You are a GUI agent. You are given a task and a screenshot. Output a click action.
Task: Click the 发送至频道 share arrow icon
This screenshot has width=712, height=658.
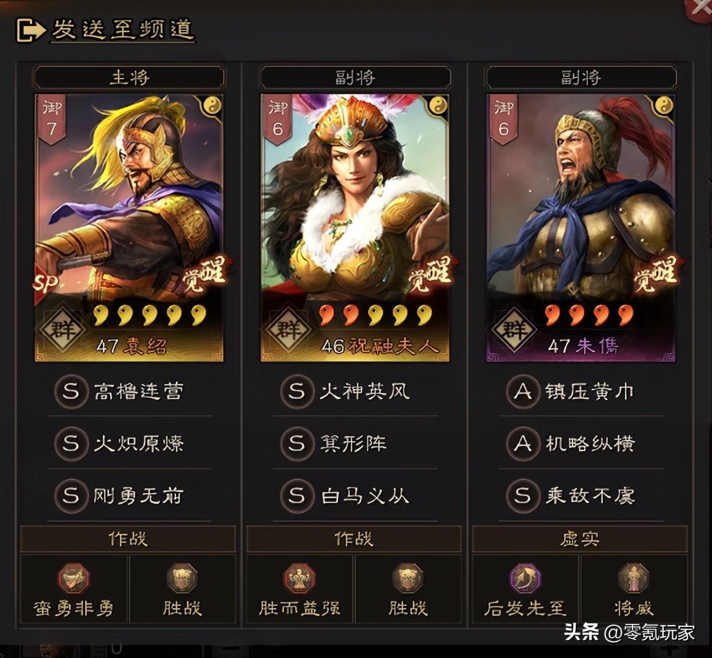coord(31,30)
